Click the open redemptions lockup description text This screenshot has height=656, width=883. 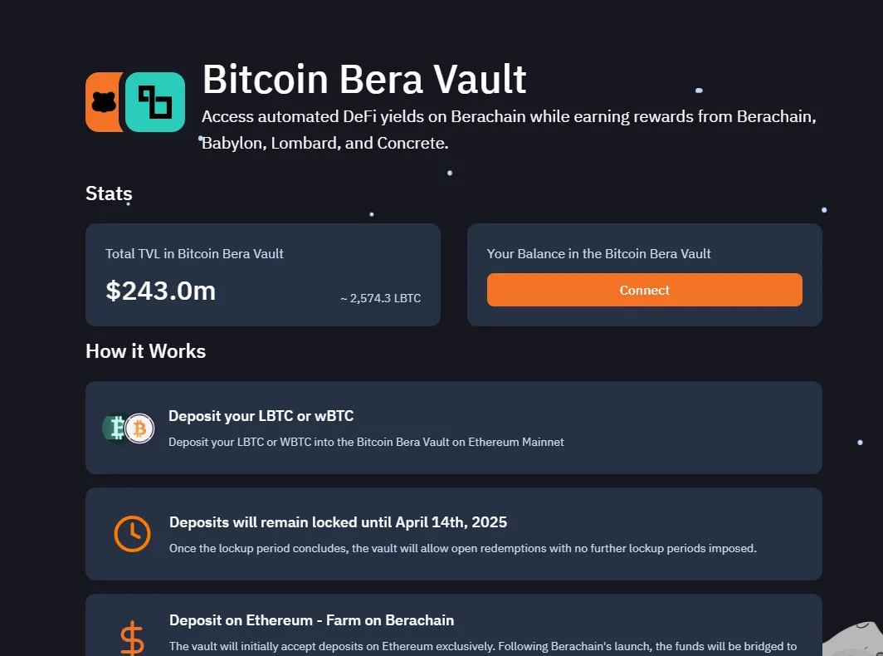tap(462, 549)
